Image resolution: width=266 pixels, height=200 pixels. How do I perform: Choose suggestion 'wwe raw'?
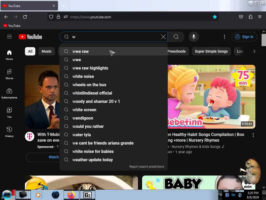click(114, 51)
